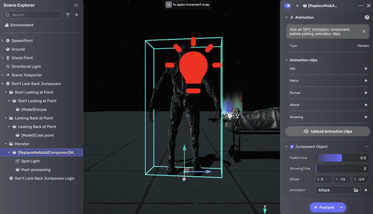Play the Gnawing animation clip

[x=366, y=117]
